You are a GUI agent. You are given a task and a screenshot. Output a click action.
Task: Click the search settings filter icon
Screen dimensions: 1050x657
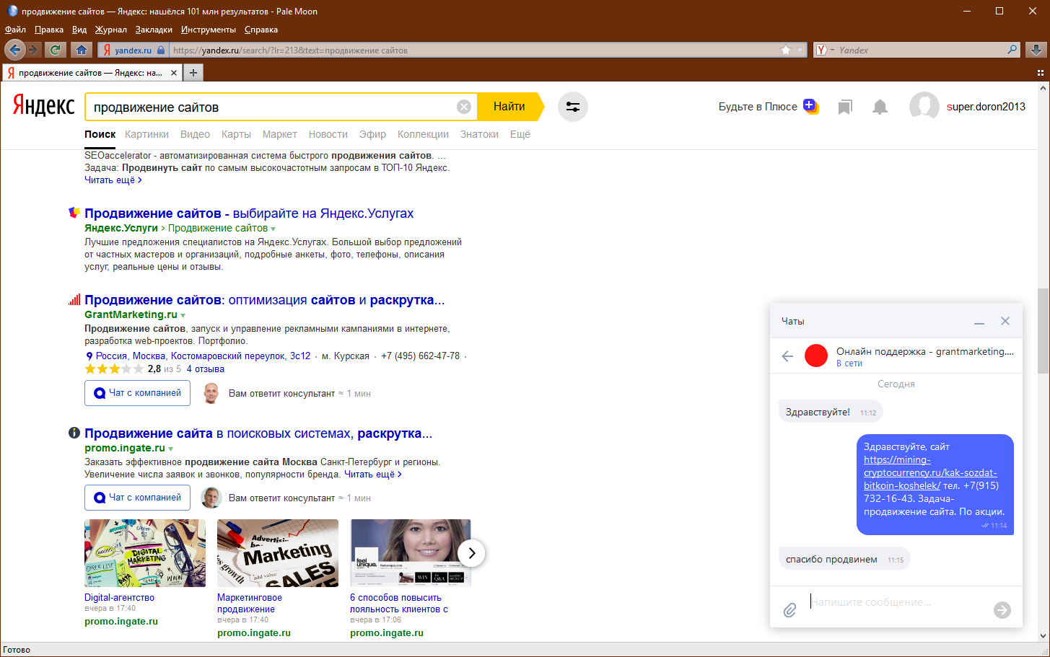572,107
